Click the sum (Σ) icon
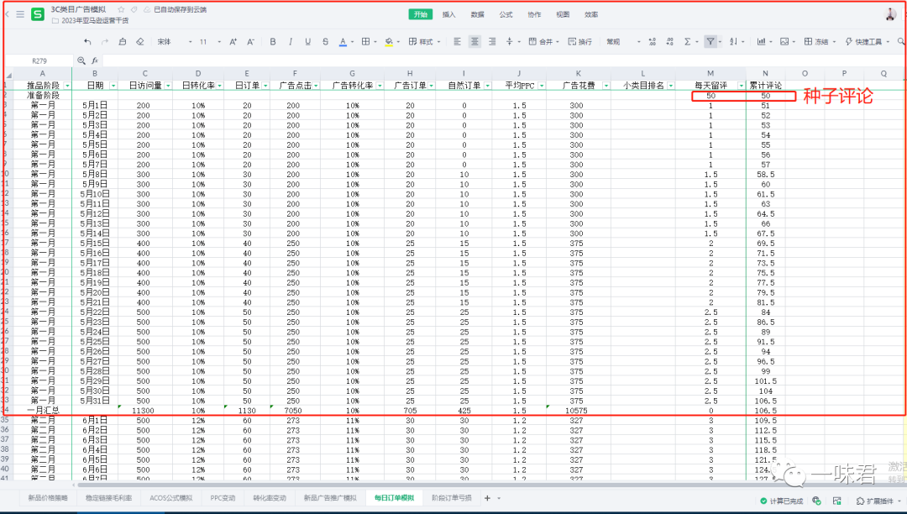907x514 pixels. pos(687,41)
